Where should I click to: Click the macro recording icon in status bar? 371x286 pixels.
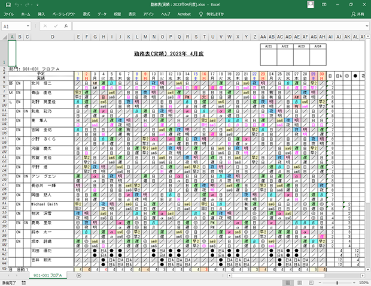pos(24,283)
